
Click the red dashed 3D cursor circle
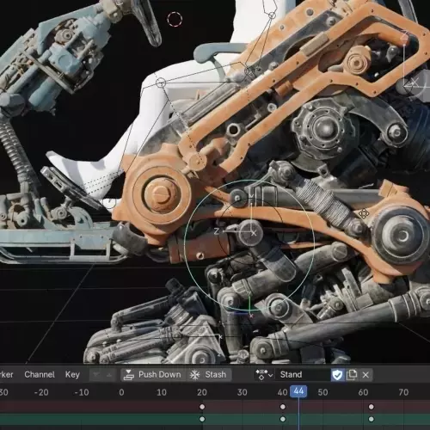click(175, 20)
